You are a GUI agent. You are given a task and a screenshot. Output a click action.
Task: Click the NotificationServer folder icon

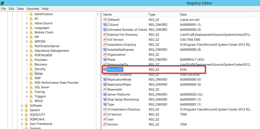pyautogui.click(x=31, y=46)
